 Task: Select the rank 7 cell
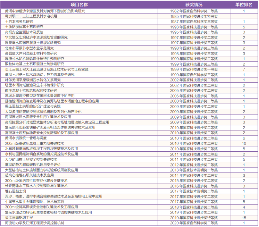tap(244, 69)
